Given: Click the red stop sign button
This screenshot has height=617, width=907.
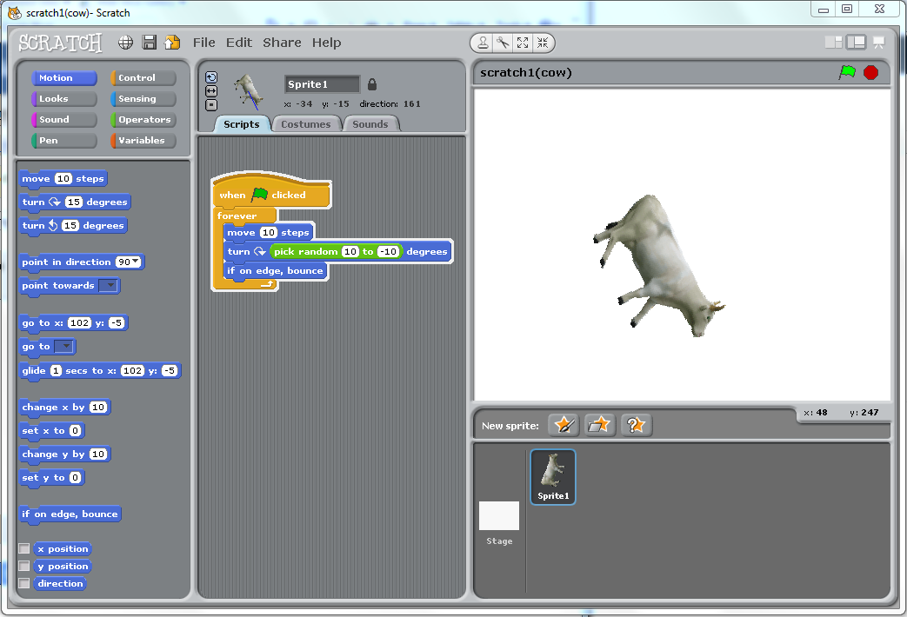Looking at the screenshot, I should [x=870, y=72].
